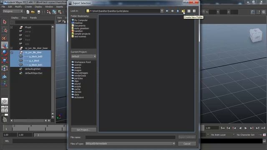Screen dimensions: 267x150
Task: Open the Assets menu
Action: tap(59, 7)
